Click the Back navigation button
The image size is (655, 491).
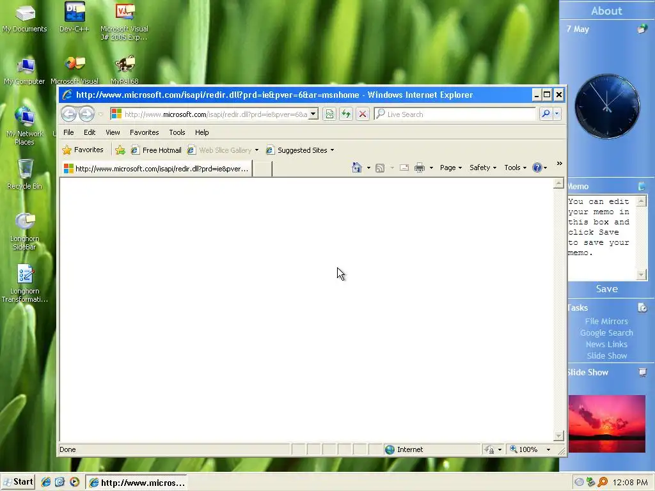pyautogui.click(x=69, y=114)
